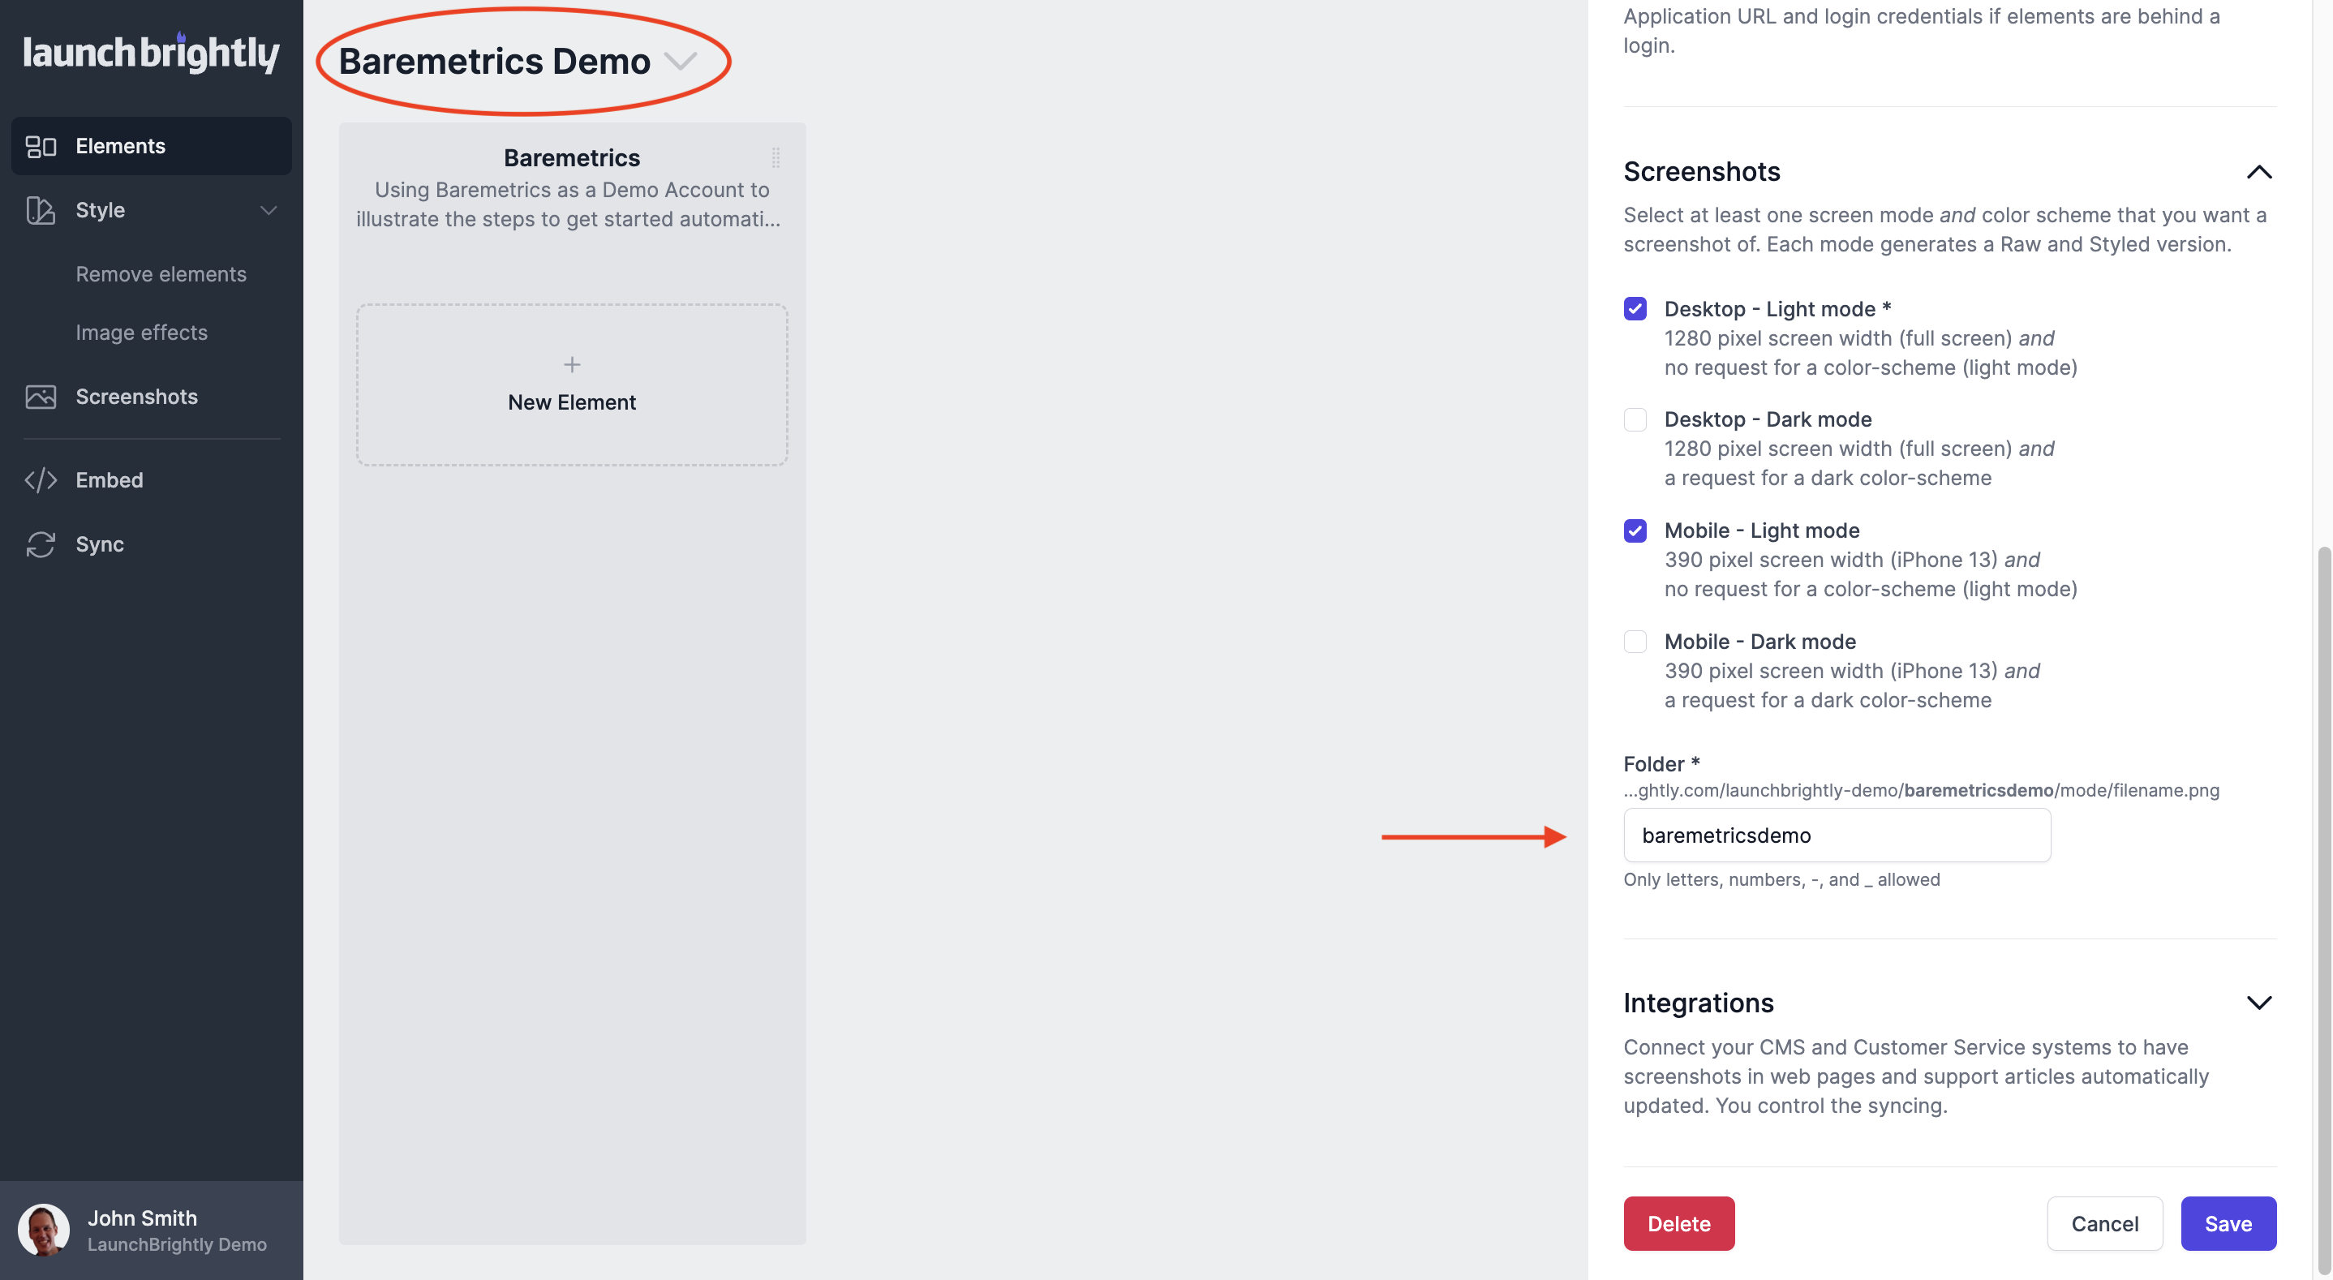The image size is (2333, 1280).
Task: Click the Embed code icon
Action: pos(41,480)
